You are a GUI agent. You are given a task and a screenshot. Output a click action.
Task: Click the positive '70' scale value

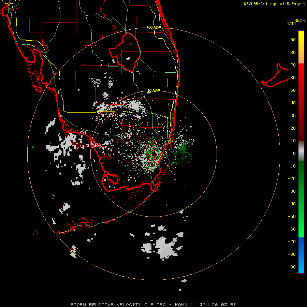click(293, 65)
